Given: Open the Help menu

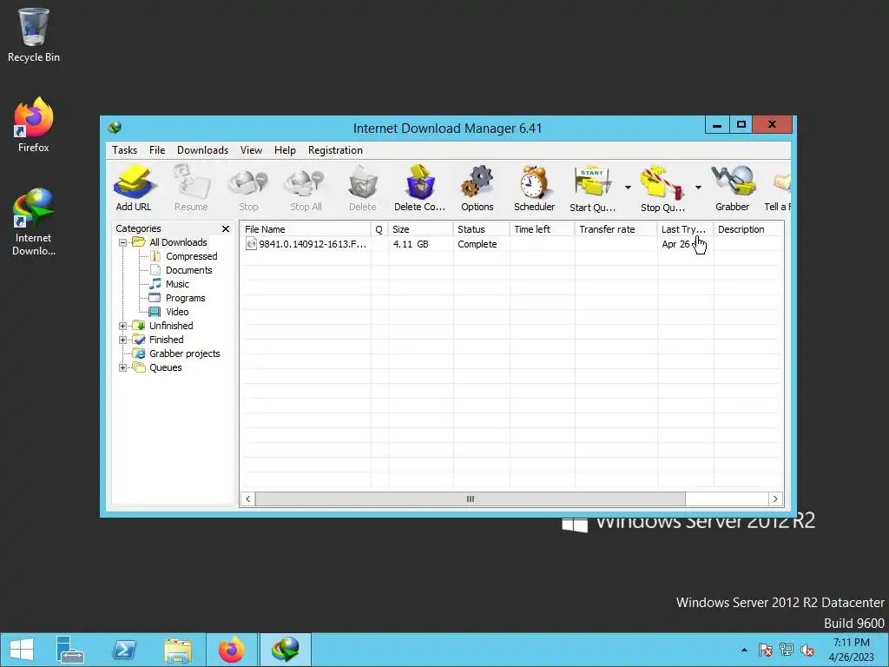Looking at the screenshot, I should (x=285, y=150).
